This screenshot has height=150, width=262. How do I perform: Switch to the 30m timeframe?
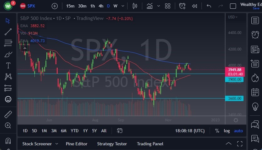tap(82, 6)
